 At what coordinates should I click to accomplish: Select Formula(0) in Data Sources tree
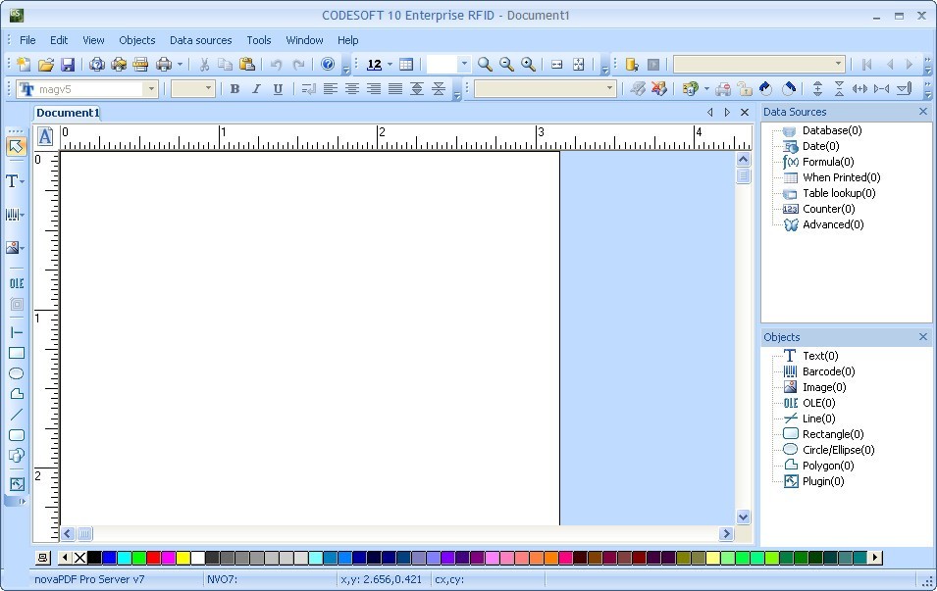click(x=828, y=162)
